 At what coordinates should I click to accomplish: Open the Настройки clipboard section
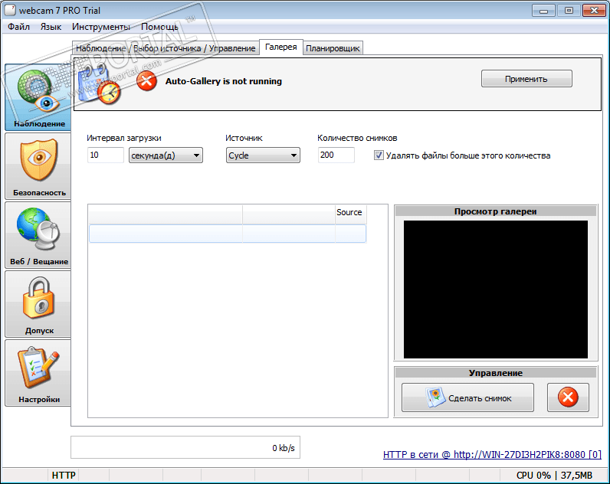(38, 373)
